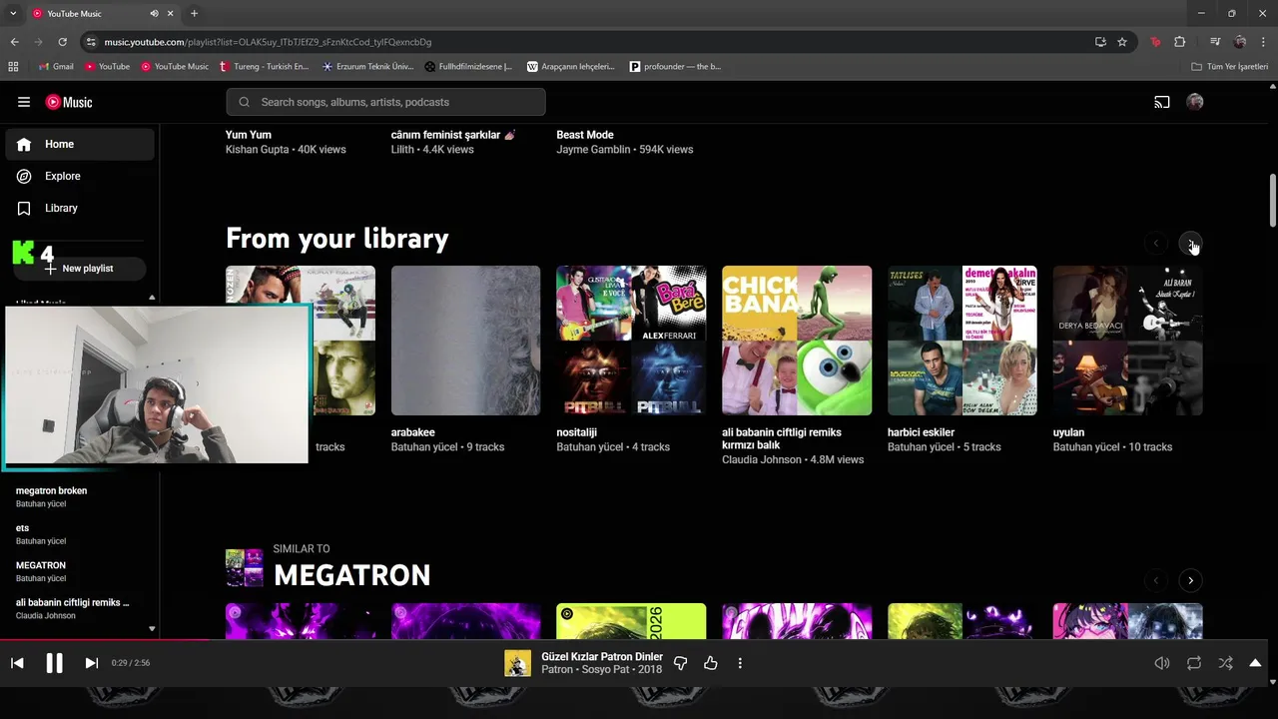Go back in the browser
This screenshot has height=719, width=1278.
[x=14, y=42]
